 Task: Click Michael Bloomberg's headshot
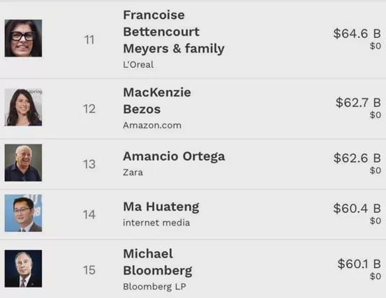click(x=23, y=269)
